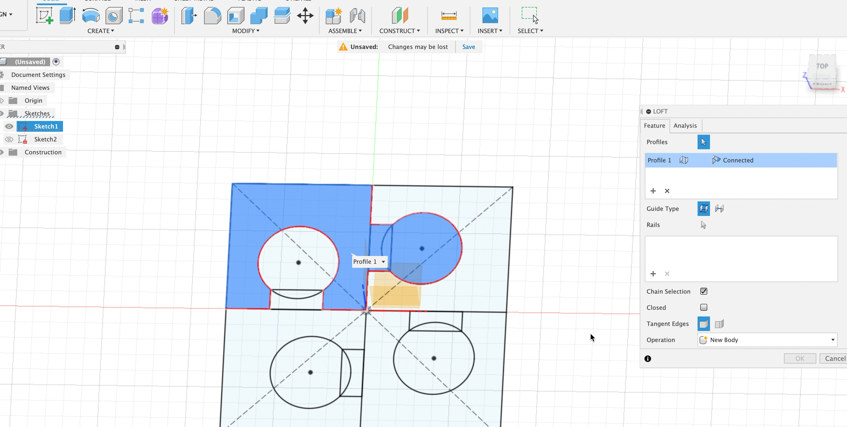
Task: Enable the Closed checkbox in Loft
Action: click(x=704, y=307)
